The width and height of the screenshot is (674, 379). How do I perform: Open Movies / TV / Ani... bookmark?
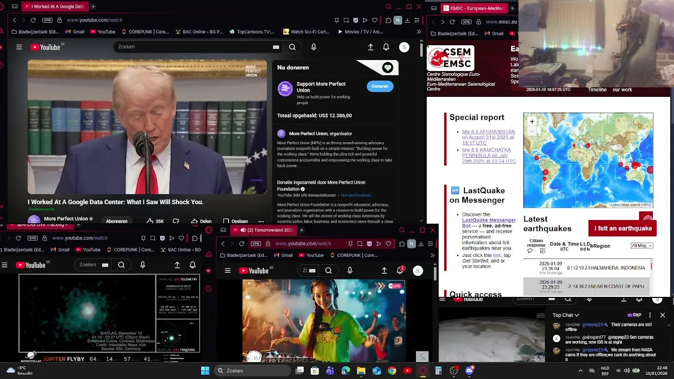[x=360, y=32]
